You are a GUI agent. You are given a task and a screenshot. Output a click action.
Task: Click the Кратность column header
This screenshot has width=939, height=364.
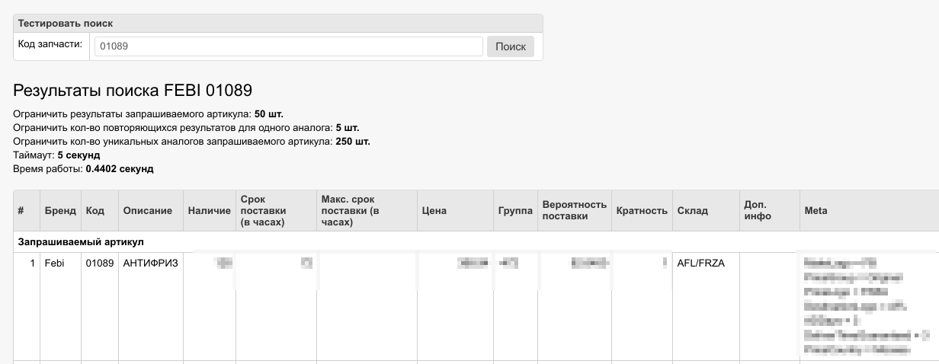tap(642, 211)
